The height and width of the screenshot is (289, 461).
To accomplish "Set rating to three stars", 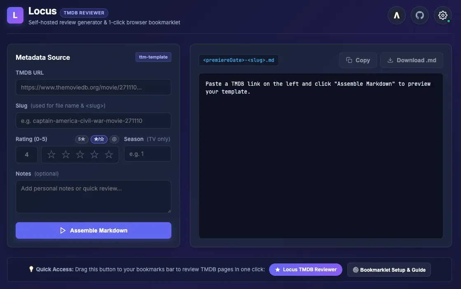I will pyautogui.click(x=80, y=154).
